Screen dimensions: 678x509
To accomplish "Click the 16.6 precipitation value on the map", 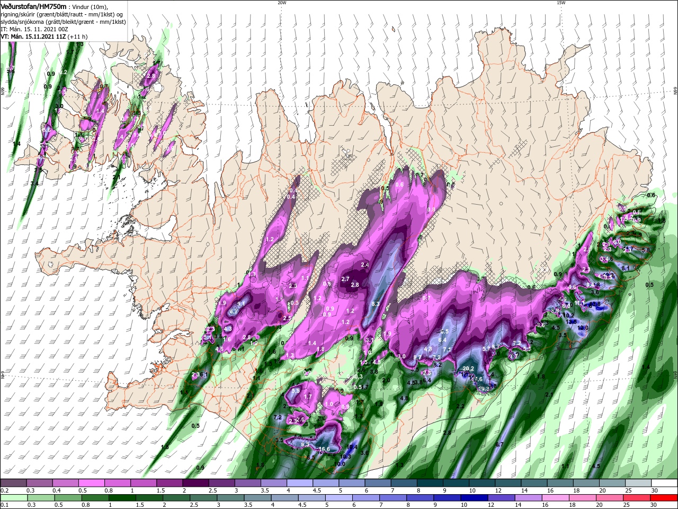I will pos(324,449).
